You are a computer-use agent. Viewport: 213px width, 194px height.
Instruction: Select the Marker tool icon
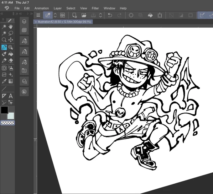click(4, 54)
